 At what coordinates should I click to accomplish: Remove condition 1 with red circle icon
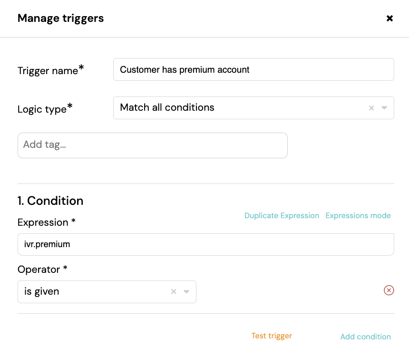(x=389, y=290)
